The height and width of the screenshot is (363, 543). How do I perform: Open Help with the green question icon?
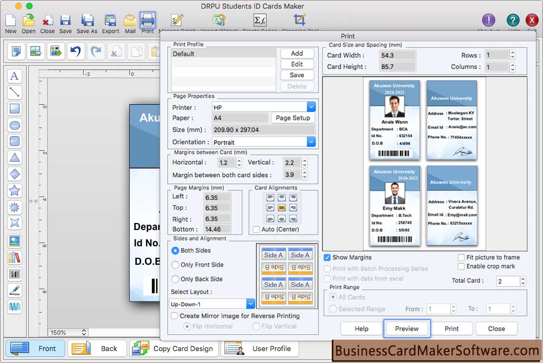click(513, 20)
